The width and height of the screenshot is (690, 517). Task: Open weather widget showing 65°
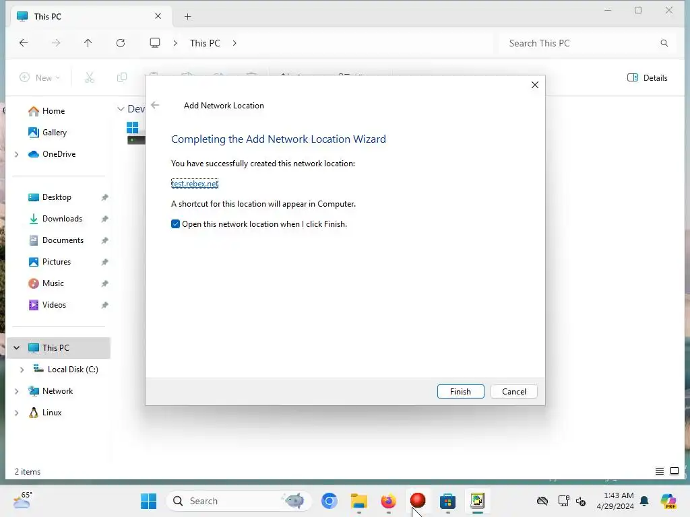[x=22, y=500]
